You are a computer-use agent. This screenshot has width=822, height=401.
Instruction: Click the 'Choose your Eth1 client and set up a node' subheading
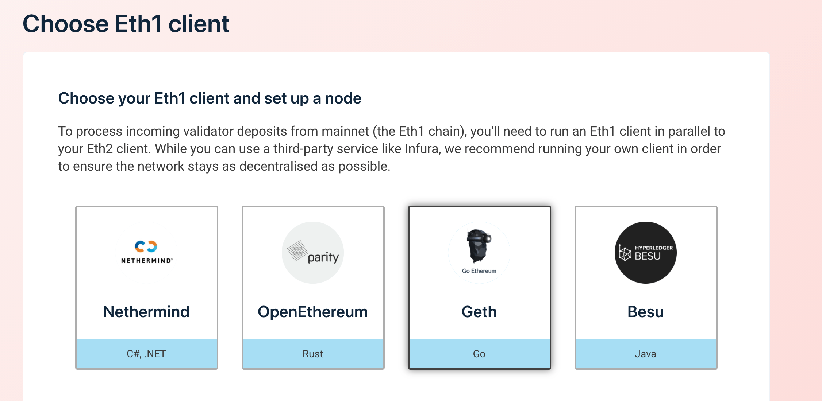click(x=210, y=98)
